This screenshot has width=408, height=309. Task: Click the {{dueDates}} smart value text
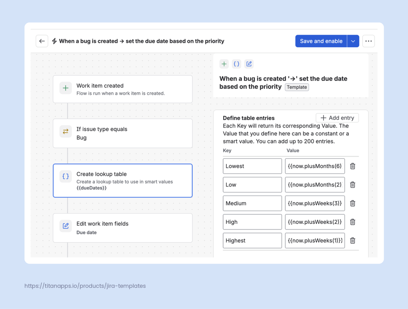(92, 188)
